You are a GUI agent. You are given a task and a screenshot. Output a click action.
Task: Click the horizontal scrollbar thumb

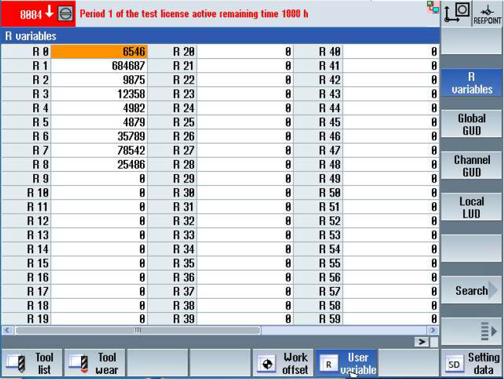point(138,330)
